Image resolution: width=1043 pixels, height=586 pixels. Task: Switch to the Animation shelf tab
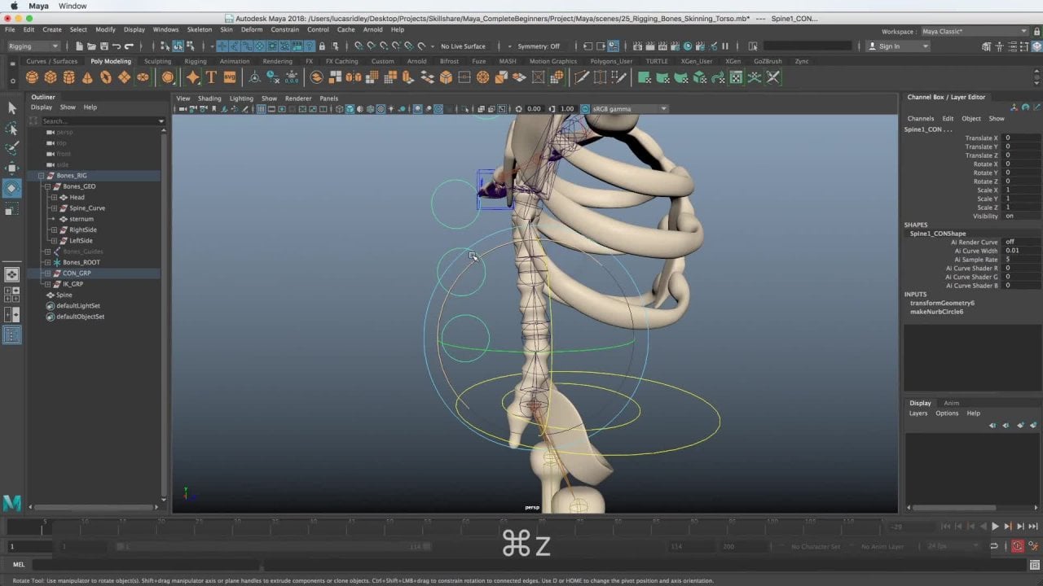pos(235,61)
